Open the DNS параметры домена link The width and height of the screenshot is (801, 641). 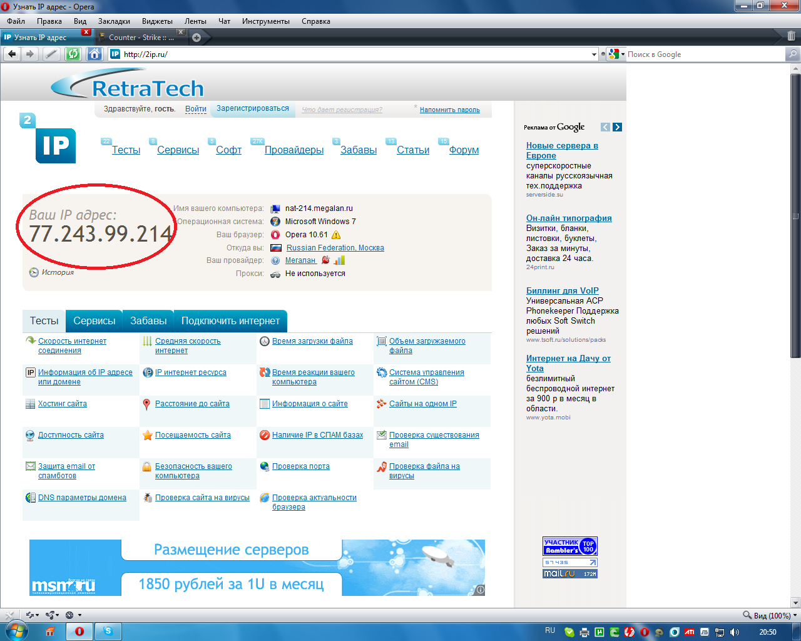[82, 498]
